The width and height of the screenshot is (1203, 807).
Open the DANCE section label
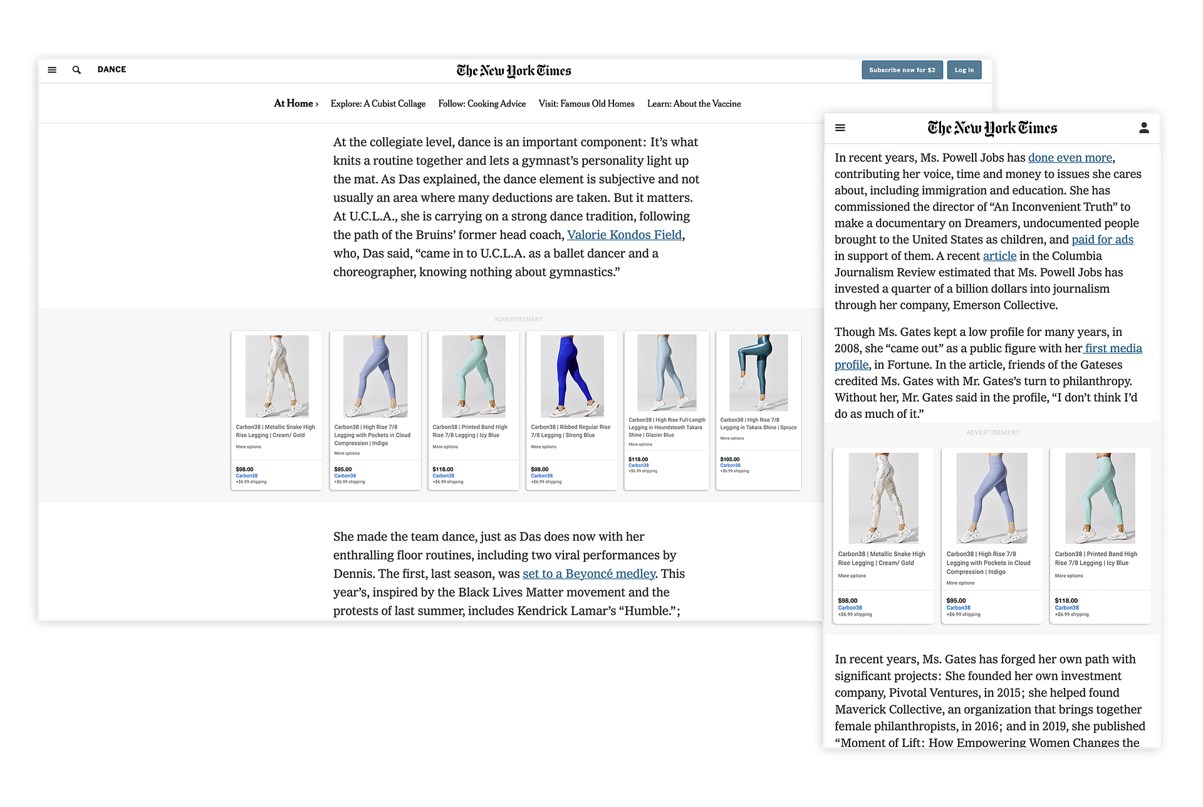[x=112, y=70]
